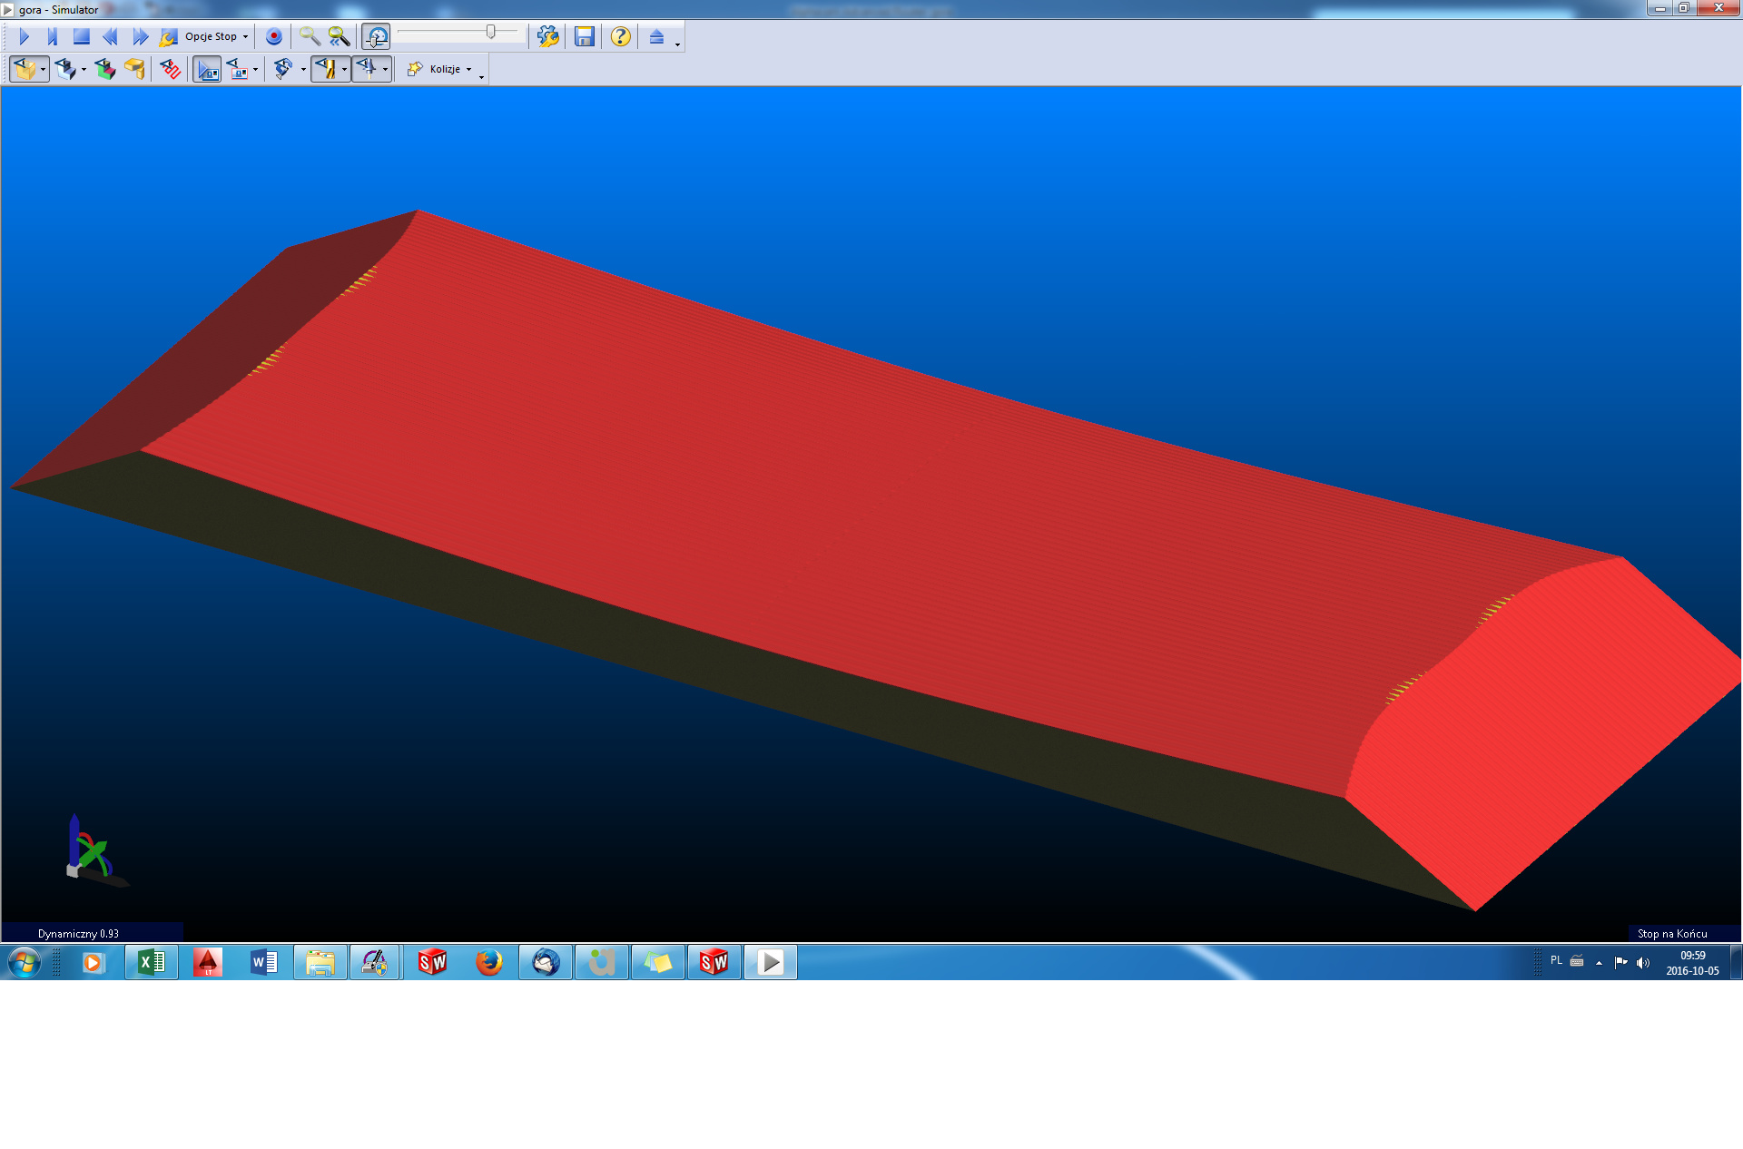Click the simulation speed slider handle
This screenshot has width=1743, height=1149.
coord(491,33)
